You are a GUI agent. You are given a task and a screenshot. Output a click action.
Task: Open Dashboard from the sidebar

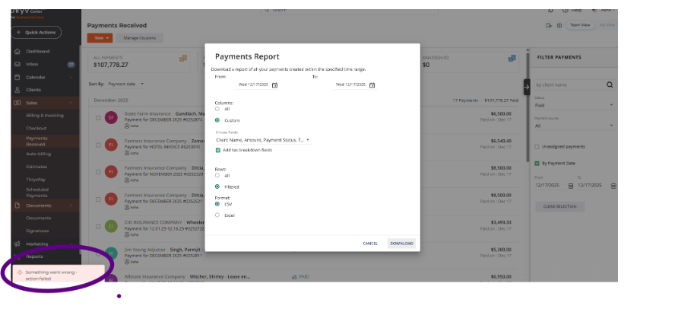[x=37, y=51]
